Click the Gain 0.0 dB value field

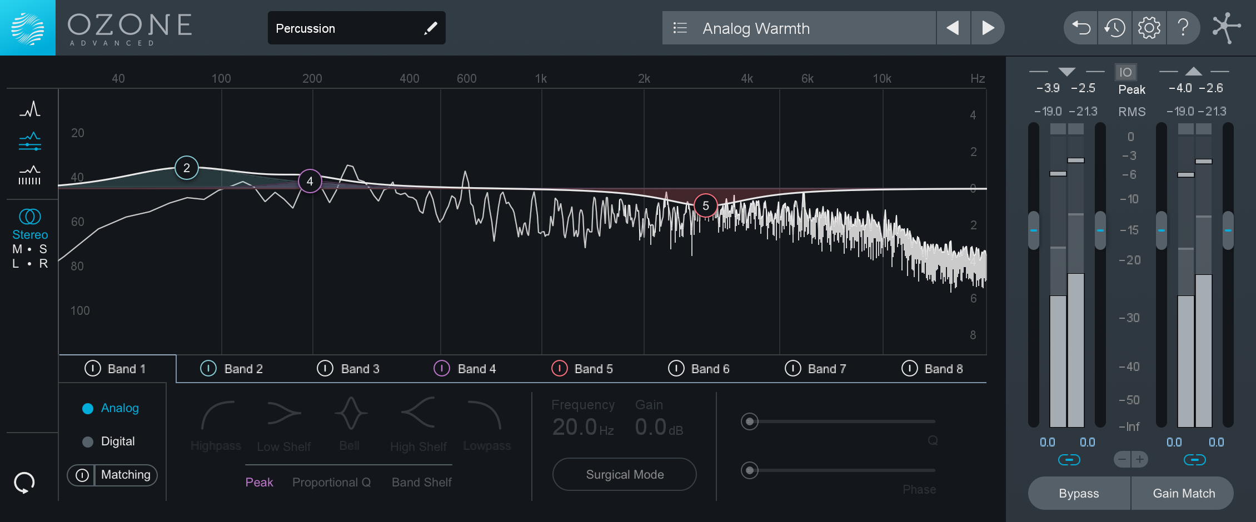pos(659,427)
